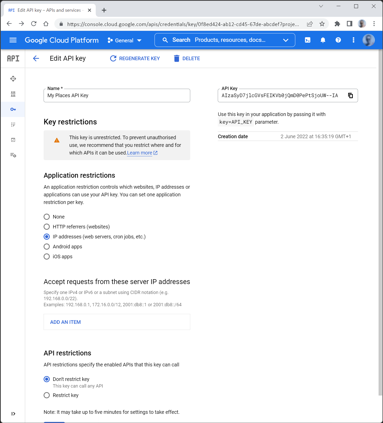
Task: Click the help question mark icon
Action: point(338,40)
